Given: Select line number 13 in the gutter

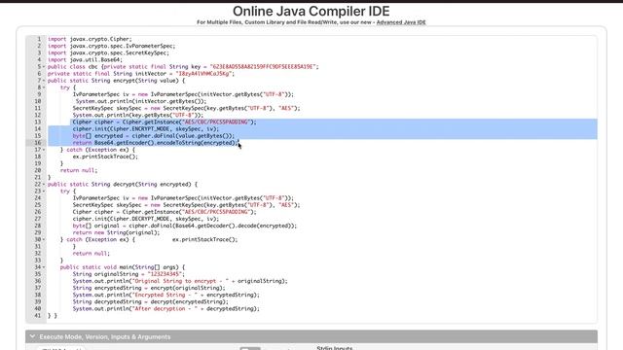Looking at the screenshot, I should click(38, 122).
